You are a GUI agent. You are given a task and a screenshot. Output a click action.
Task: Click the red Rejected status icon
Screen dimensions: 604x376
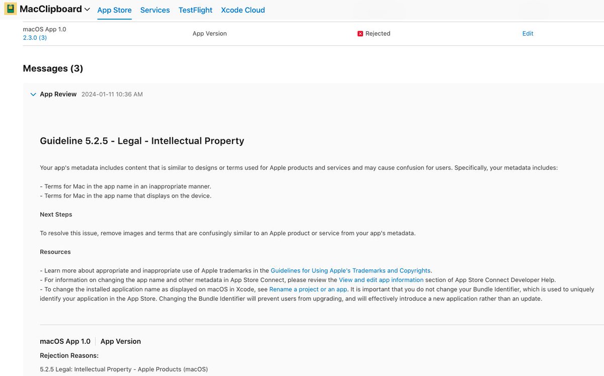(x=360, y=34)
